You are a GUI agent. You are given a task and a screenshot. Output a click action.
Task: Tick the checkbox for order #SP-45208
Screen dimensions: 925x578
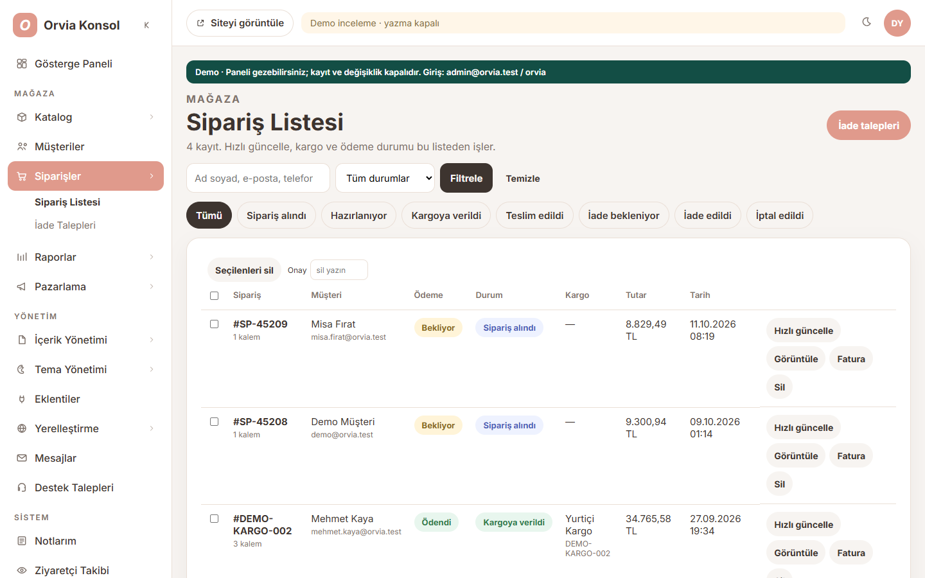(214, 422)
